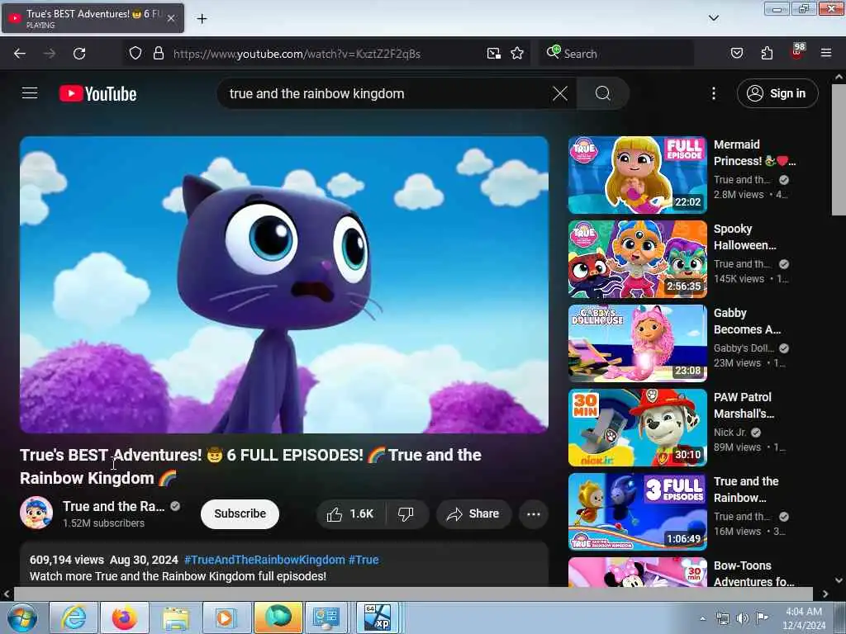Show hidden tray icons arrow
Viewport: 846px width, 634px height.
(702, 618)
